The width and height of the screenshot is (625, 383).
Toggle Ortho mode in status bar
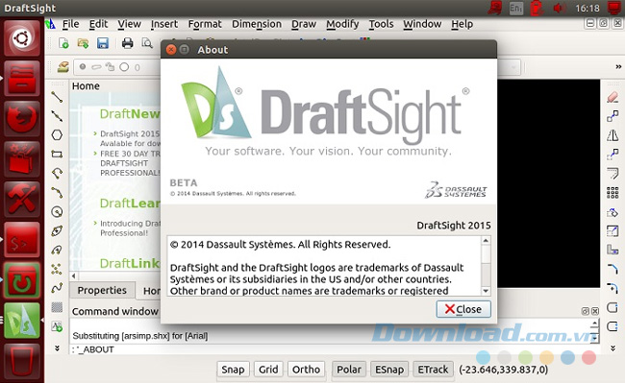306,370
